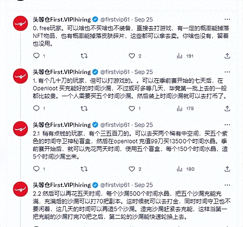Click @firstvip61 handle on '1. 有个几十刀' tweet
Screen dimensions: 243x227
pos(115,71)
